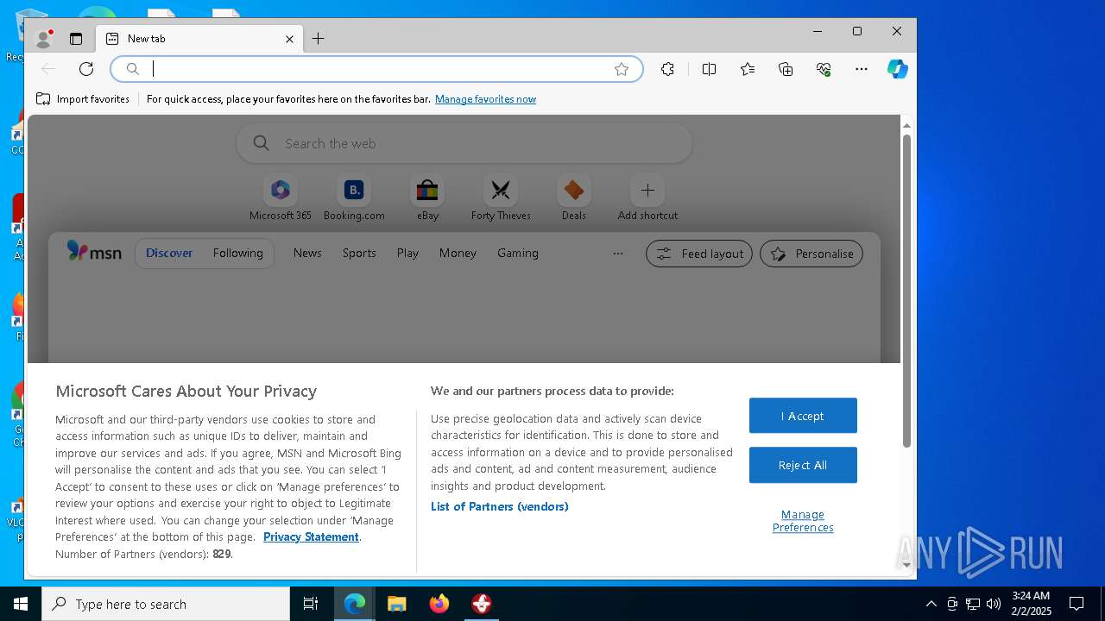Viewport: 1105px width, 621px height.
Task: Click Reject All cookies
Action: click(803, 465)
